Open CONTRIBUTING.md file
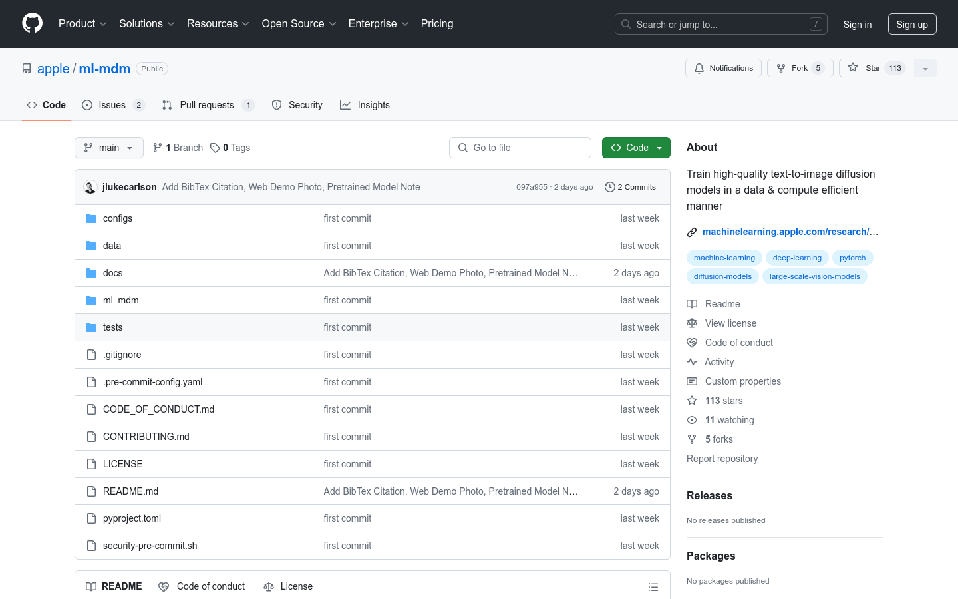 coord(146,437)
